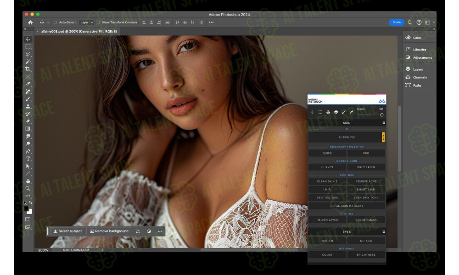Screen dimensions: 459x275
Task: Click the Module Retouch marquee selection icon
Action: pos(320,112)
